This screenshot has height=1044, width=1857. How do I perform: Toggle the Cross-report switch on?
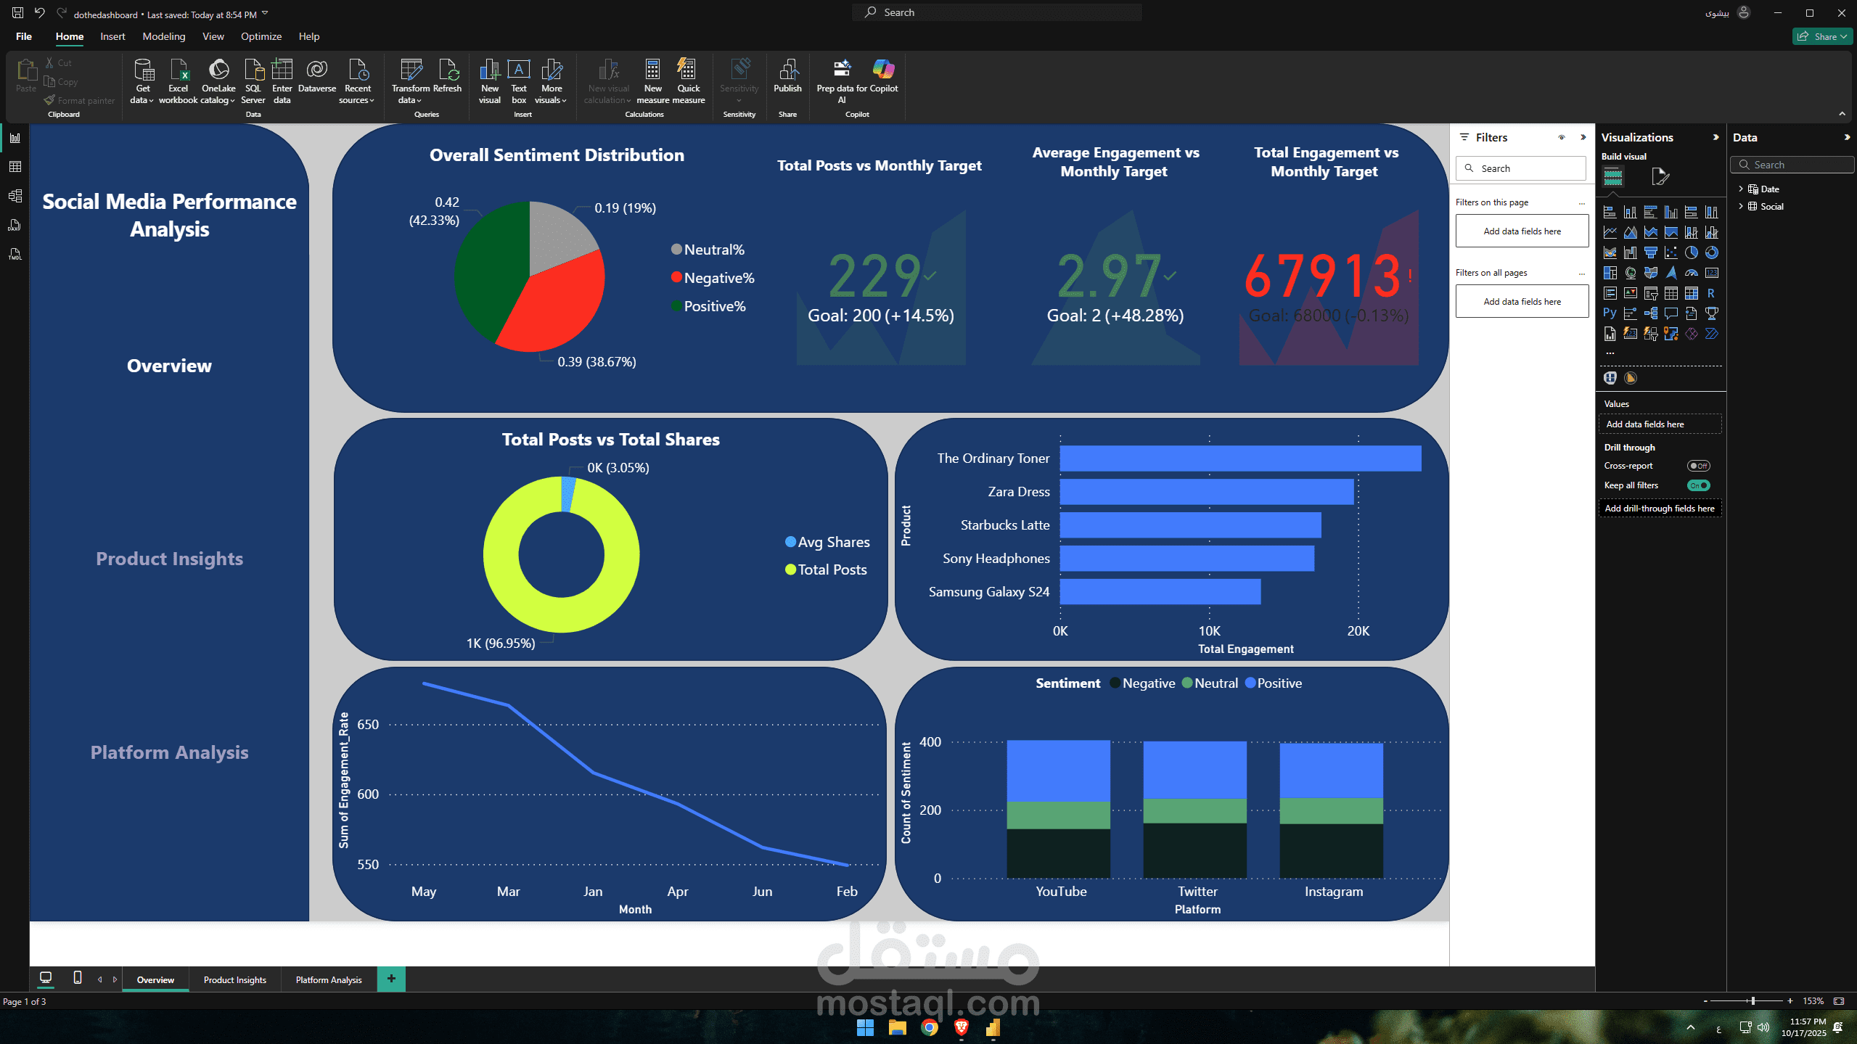click(x=1698, y=466)
